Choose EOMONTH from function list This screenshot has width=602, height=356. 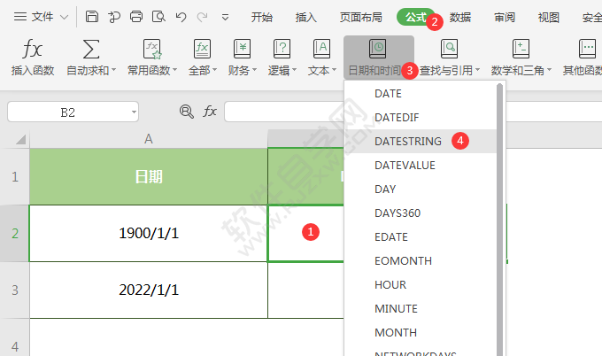click(x=421, y=260)
